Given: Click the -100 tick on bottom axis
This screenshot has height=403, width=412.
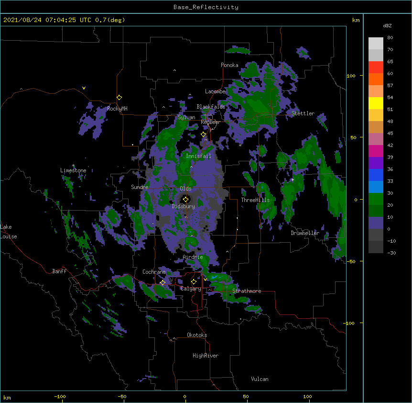Looking at the screenshot, I should [x=60, y=396].
